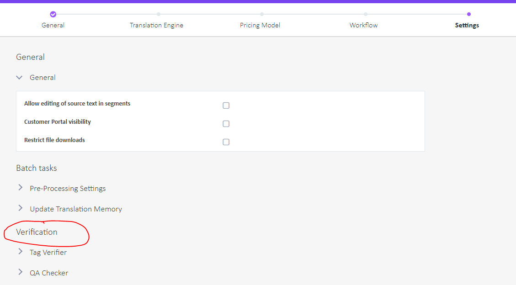Open the Translation Engine tab
Viewport: 516px width, 285px height.
156,25
